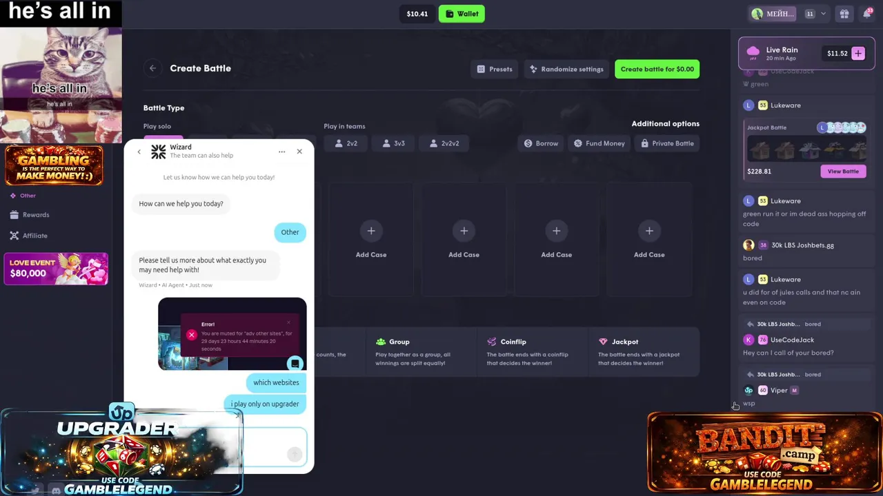Open the gift rewards icon in header

(x=844, y=14)
